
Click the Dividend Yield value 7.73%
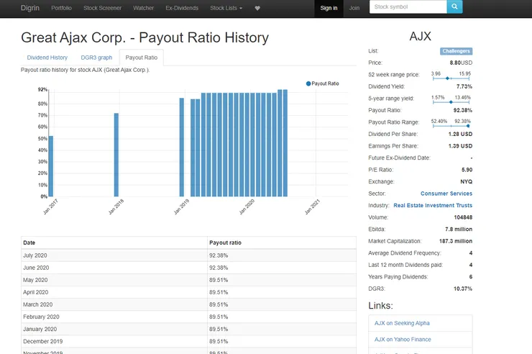tap(464, 86)
